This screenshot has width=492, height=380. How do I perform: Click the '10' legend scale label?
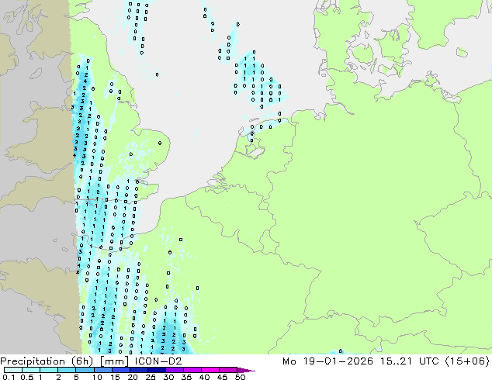(97, 377)
